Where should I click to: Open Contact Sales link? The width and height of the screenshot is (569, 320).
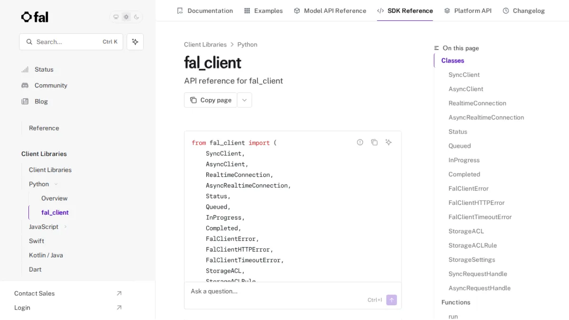(x=35, y=293)
